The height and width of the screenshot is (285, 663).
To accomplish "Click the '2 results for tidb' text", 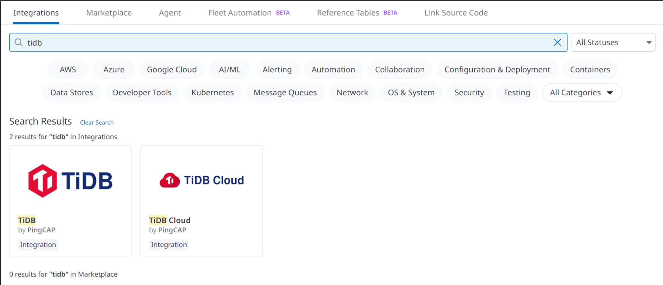I will pos(63,137).
